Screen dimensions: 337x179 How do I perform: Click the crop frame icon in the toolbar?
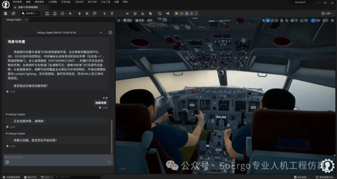pos(160,13)
